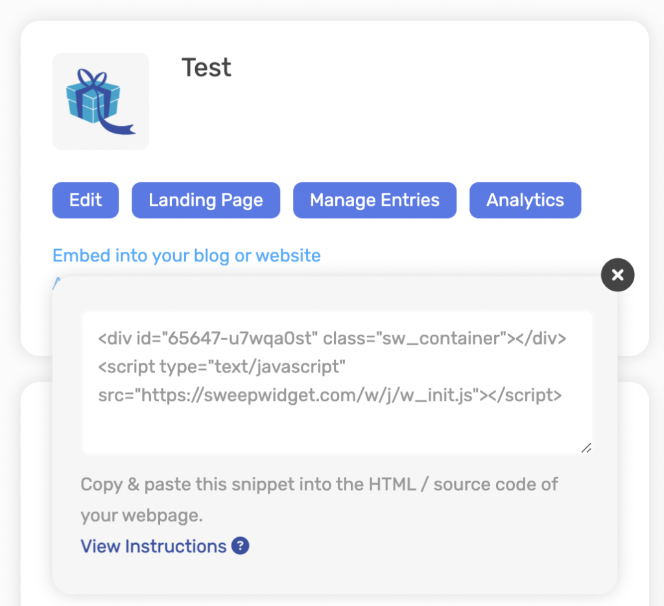Open the View Instructions link
The image size is (664, 606).
pos(154,546)
